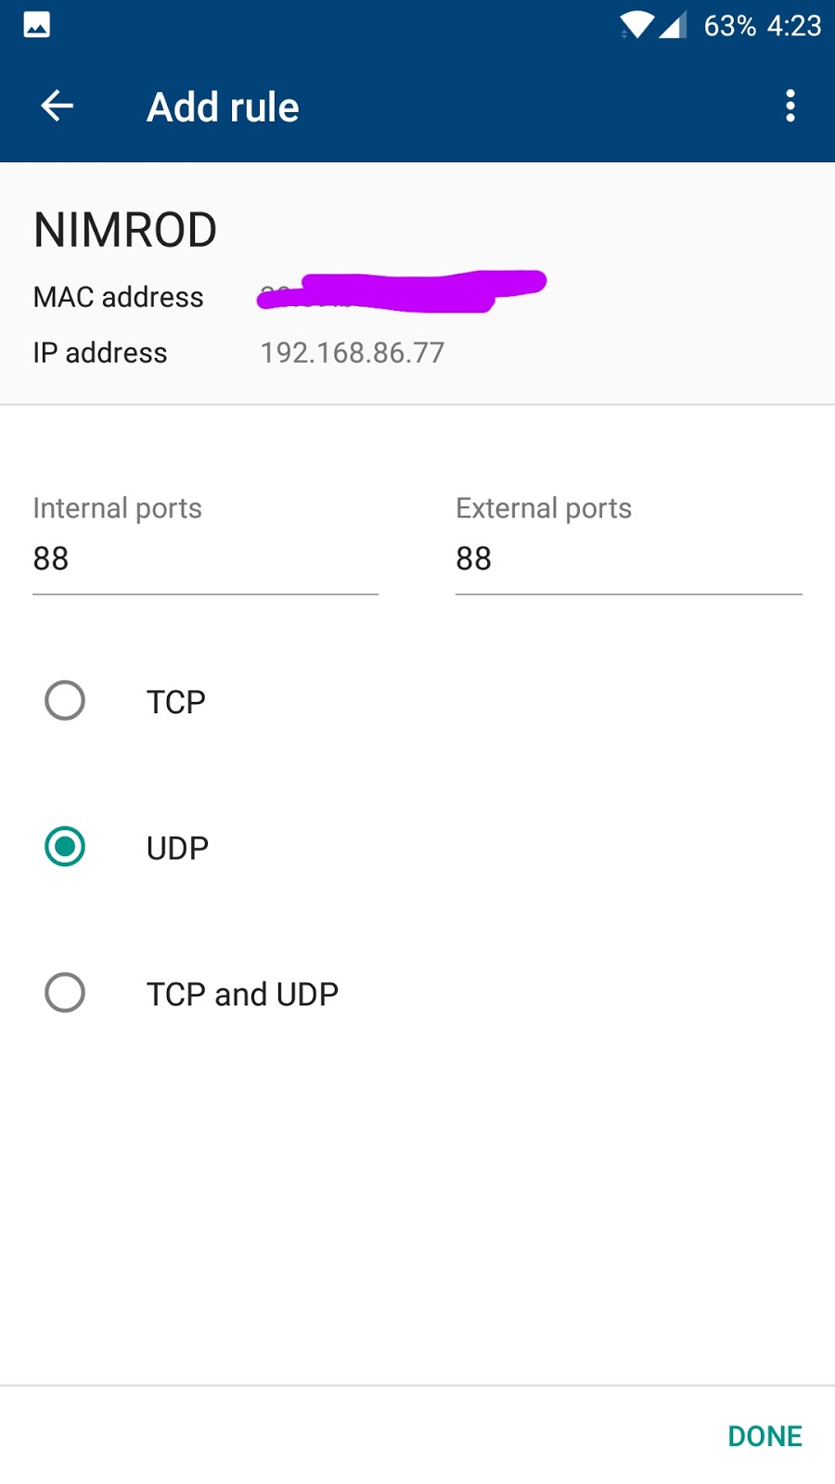Tap the back arrow icon

(57, 107)
